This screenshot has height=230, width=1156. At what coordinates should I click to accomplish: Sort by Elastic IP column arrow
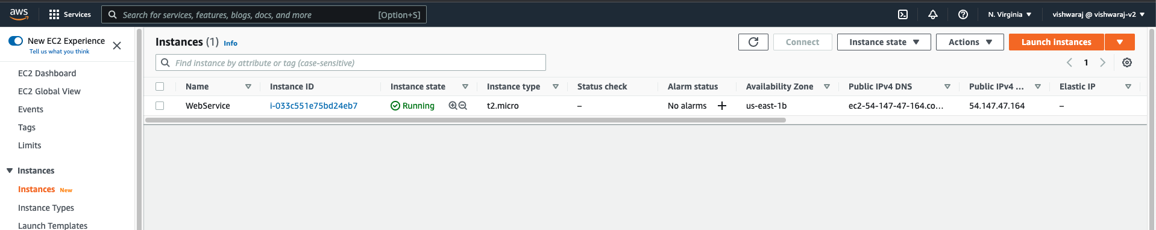point(1128,86)
